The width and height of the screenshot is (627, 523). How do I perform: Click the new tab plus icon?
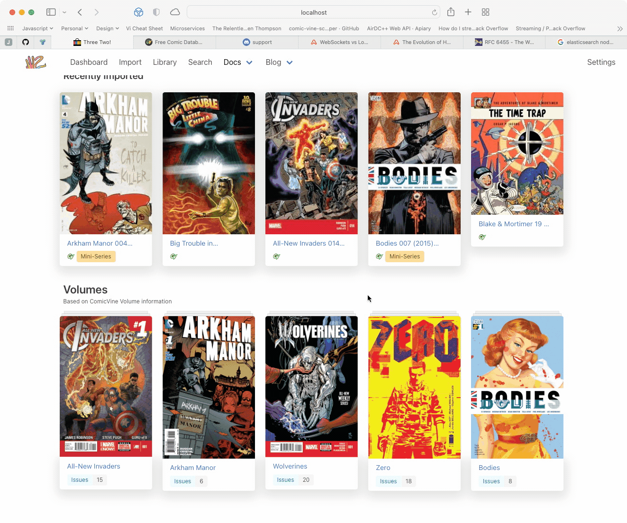point(468,12)
